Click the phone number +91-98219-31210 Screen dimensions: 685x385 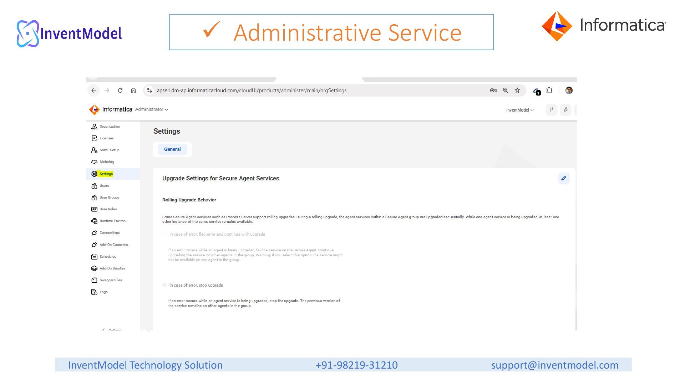point(357,365)
